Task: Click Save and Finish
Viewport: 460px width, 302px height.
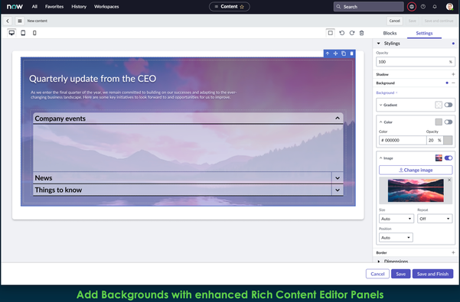Action: [432, 274]
